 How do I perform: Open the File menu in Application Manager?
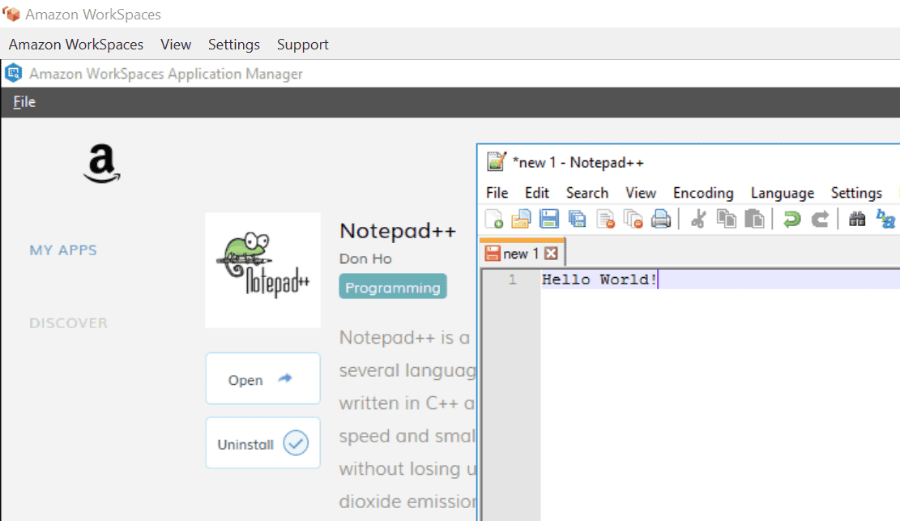click(24, 102)
